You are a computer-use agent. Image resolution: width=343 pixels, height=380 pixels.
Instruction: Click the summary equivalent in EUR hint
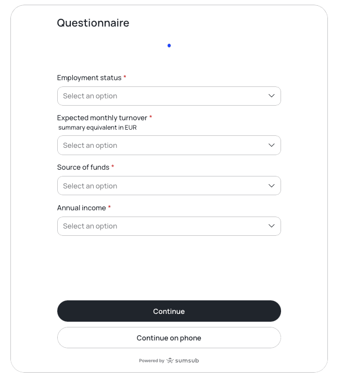97,128
